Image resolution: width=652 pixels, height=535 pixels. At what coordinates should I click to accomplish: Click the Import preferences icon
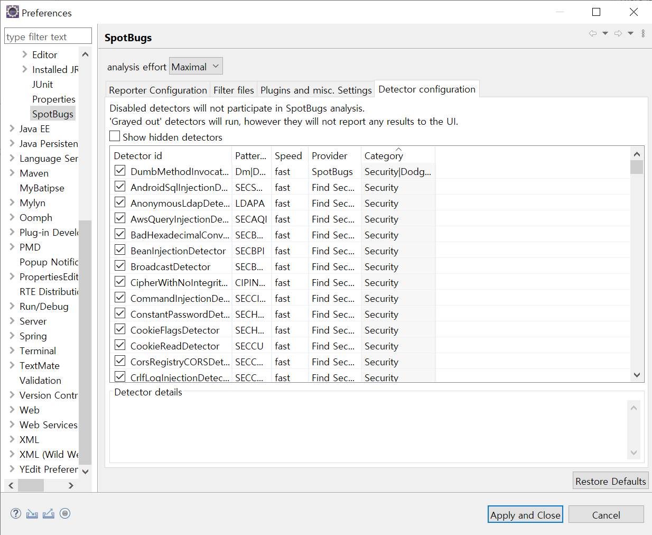click(32, 513)
